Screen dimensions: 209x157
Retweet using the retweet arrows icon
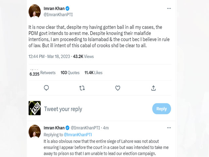click(x=82, y=88)
